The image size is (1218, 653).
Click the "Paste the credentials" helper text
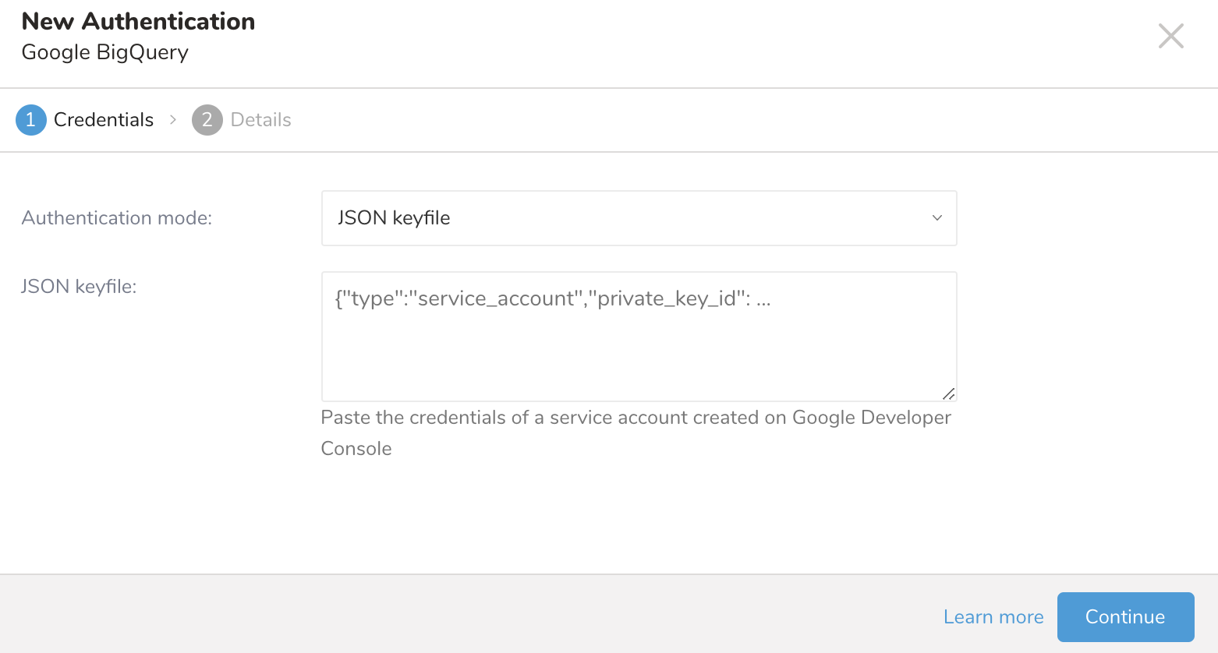click(635, 418)
